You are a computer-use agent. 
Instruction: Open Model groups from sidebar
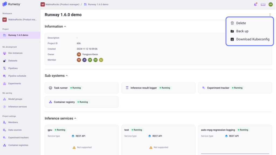pos(15,99)
